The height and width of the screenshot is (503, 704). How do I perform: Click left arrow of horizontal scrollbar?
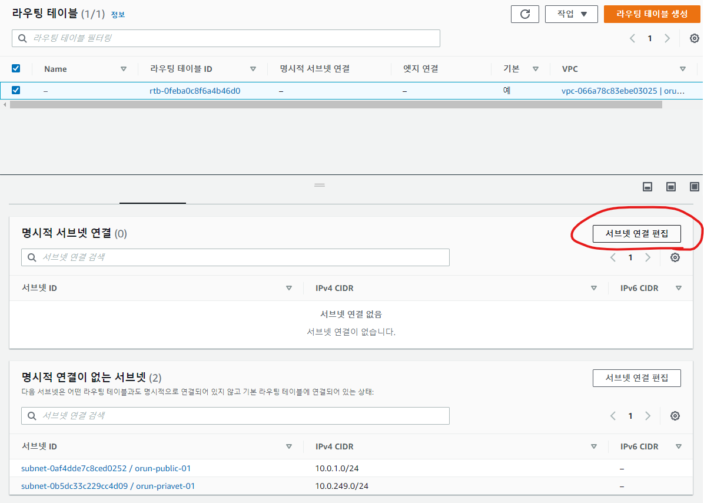tap(5, 105)
